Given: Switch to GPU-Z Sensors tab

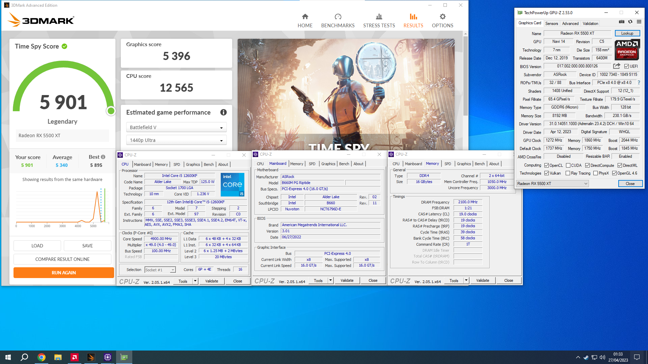Looking at the screenshot, I should click(x=551, y=24).
